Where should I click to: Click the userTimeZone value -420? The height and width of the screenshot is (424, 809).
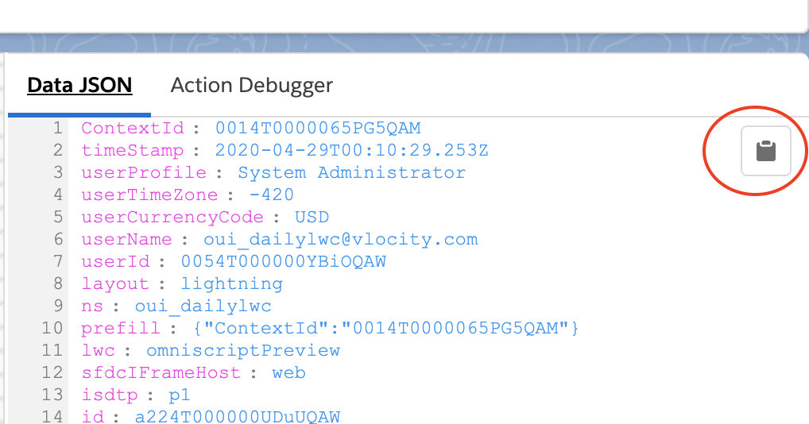271,195
